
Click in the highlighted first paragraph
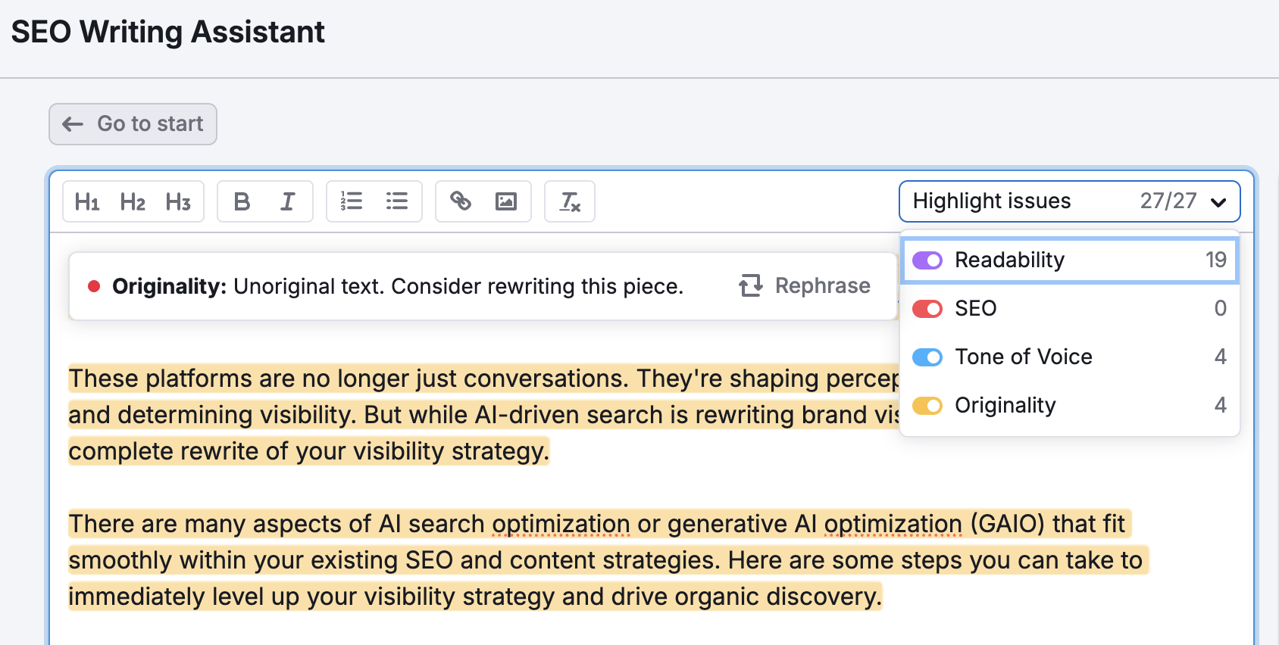(379, 415)
